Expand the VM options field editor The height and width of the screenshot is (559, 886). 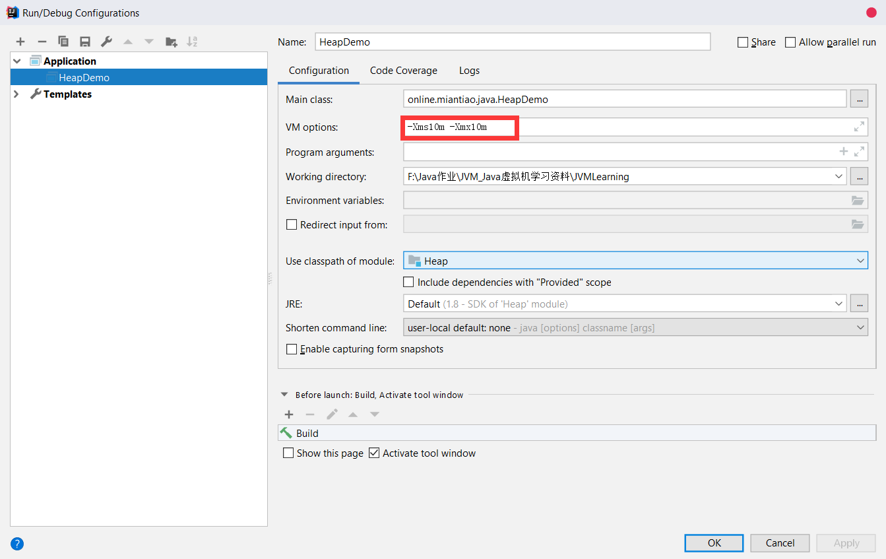tap(859, 127)
